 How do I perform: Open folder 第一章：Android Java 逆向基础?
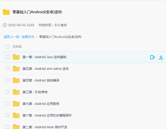44,57
